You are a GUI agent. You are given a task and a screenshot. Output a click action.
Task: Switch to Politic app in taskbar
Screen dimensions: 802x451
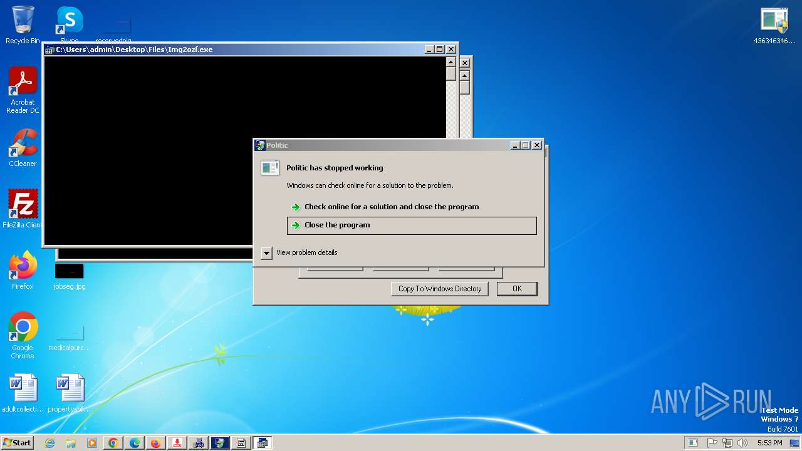[x=220, y=443]
